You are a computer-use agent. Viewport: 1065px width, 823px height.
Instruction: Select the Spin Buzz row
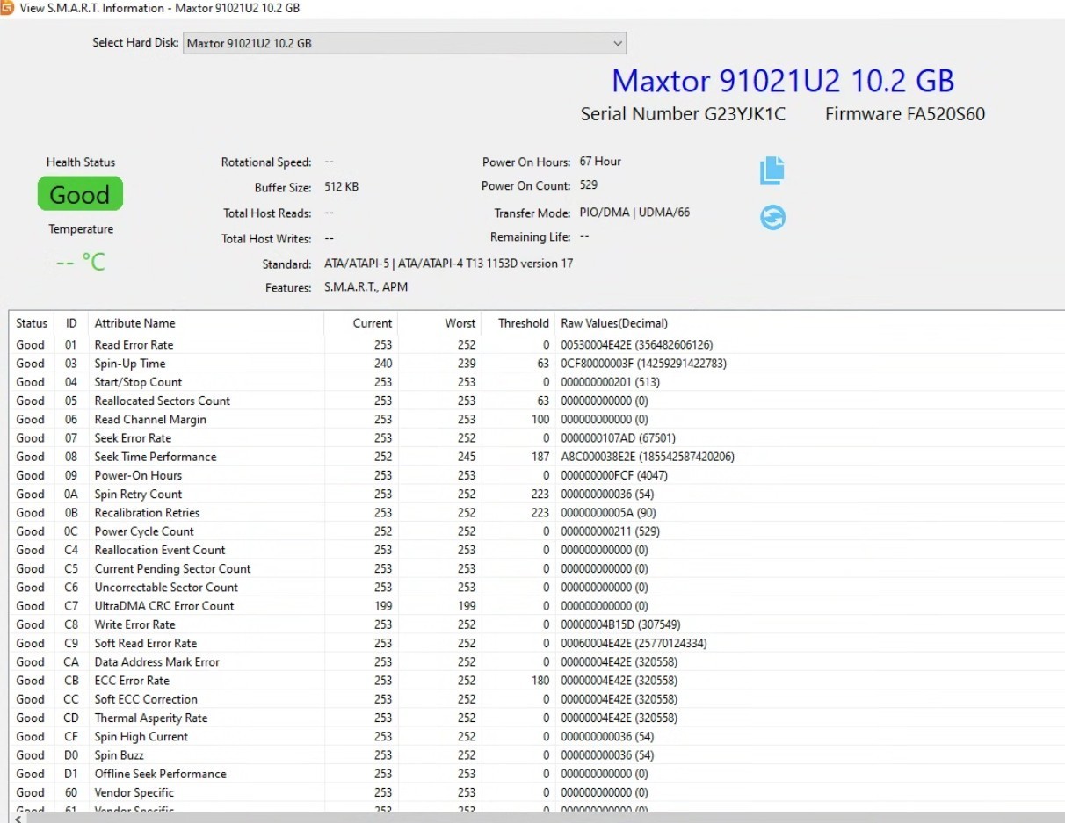[538, 755]
